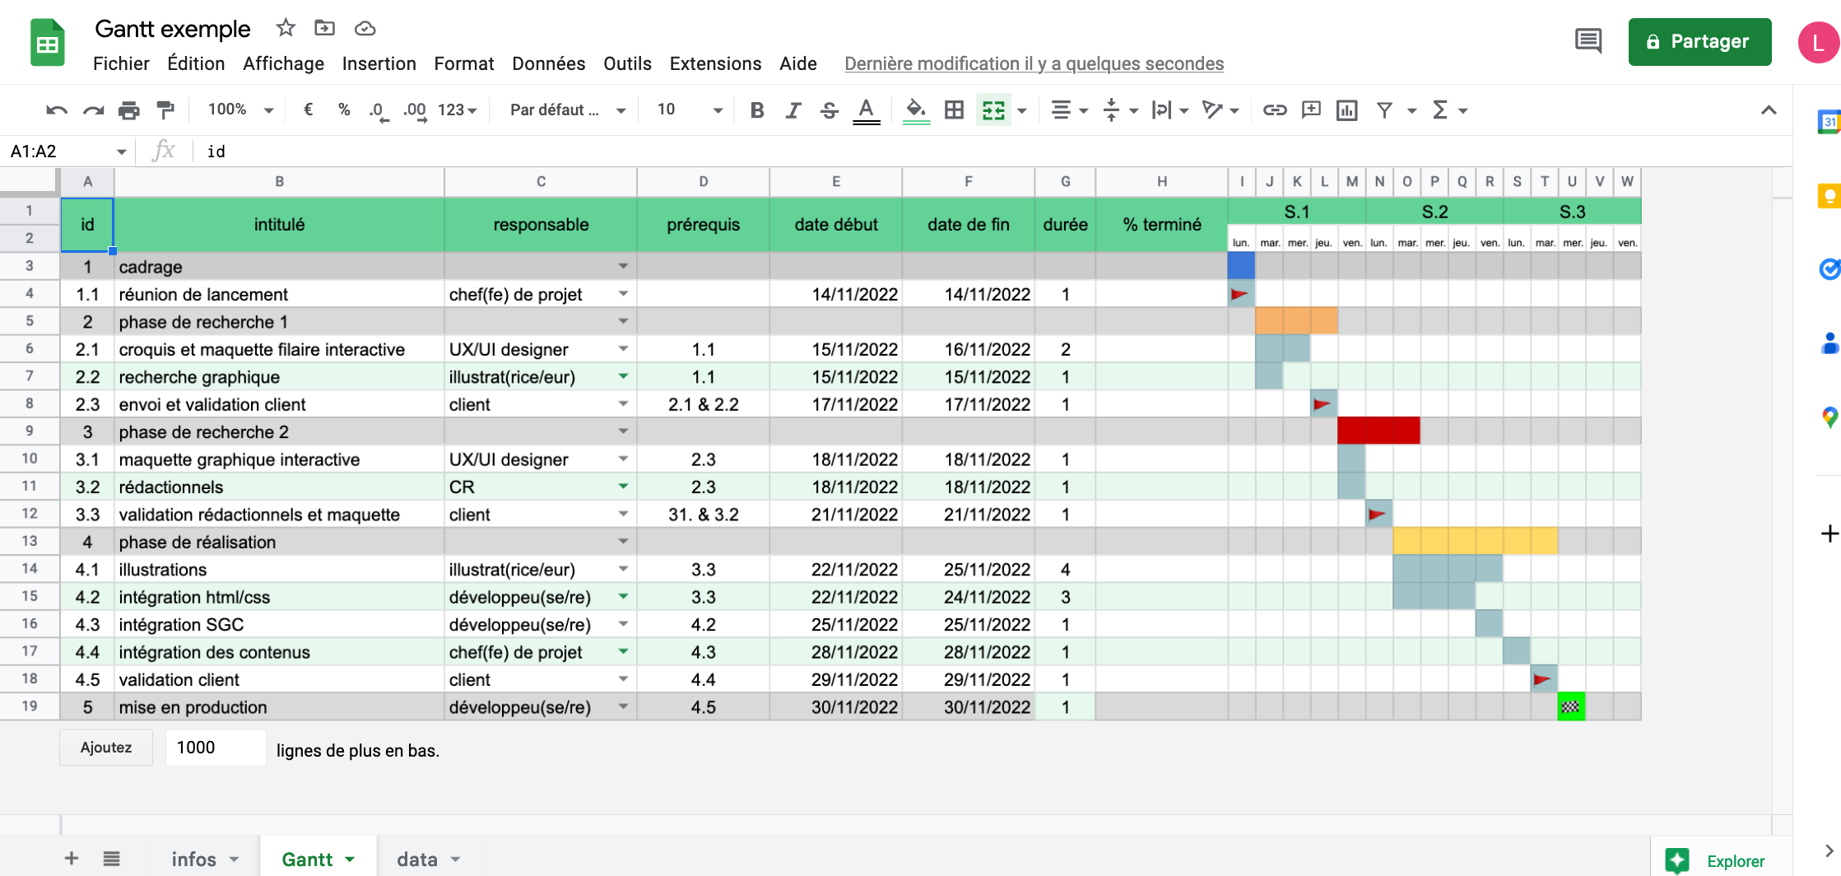Open the fill color picker

pos(916,110)
